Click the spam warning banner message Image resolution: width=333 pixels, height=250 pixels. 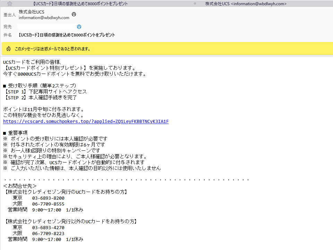coord(52,49)
